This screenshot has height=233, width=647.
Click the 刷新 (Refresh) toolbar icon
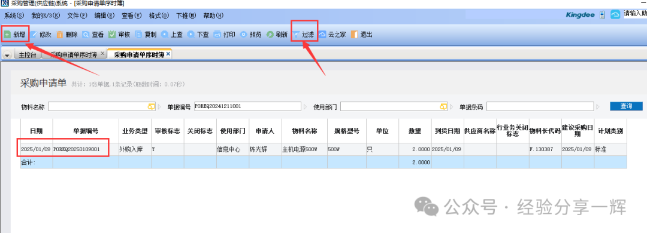click(x=270, y=35)
